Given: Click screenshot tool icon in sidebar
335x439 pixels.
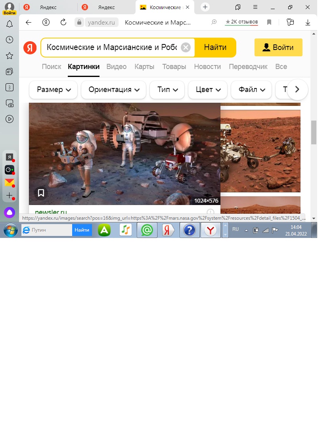Looking at the screenshot, I should tap(10, 104).
